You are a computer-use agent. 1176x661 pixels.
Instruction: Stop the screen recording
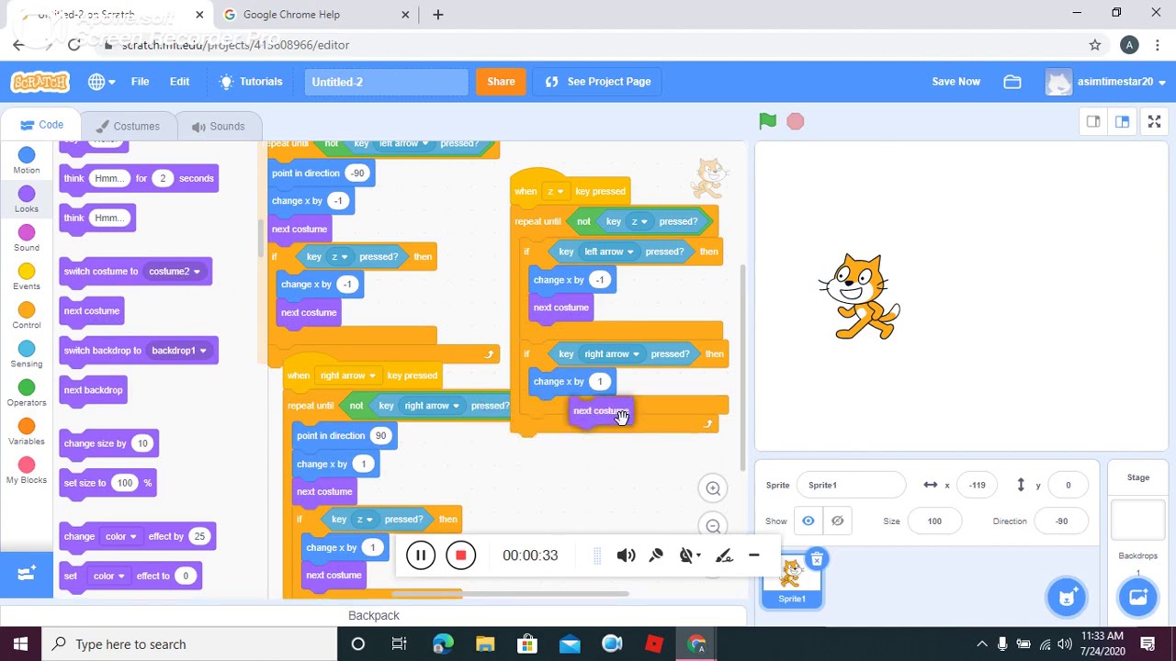click(461, 555)
